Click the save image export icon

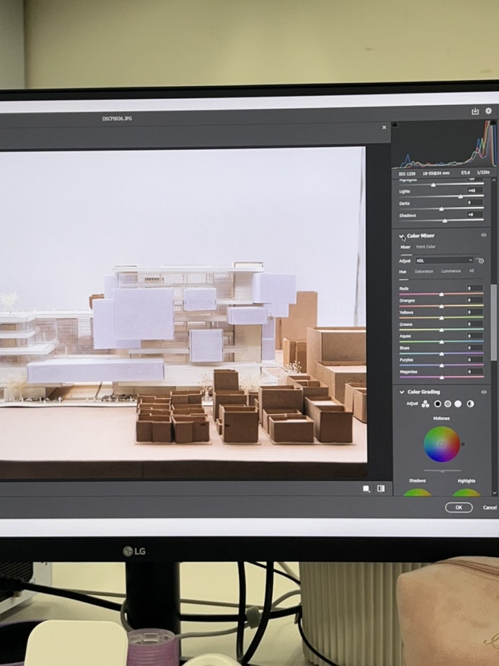coord(475,111)
